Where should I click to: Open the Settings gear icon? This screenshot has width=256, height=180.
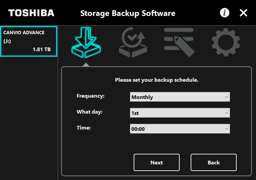pyautogui.click(x=226, y=42)
